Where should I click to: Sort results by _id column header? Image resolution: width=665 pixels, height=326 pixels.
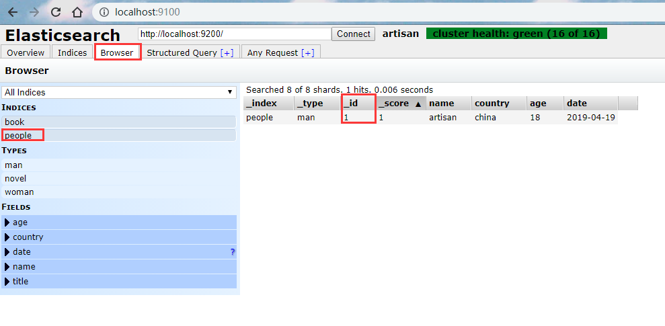[358, 103]
